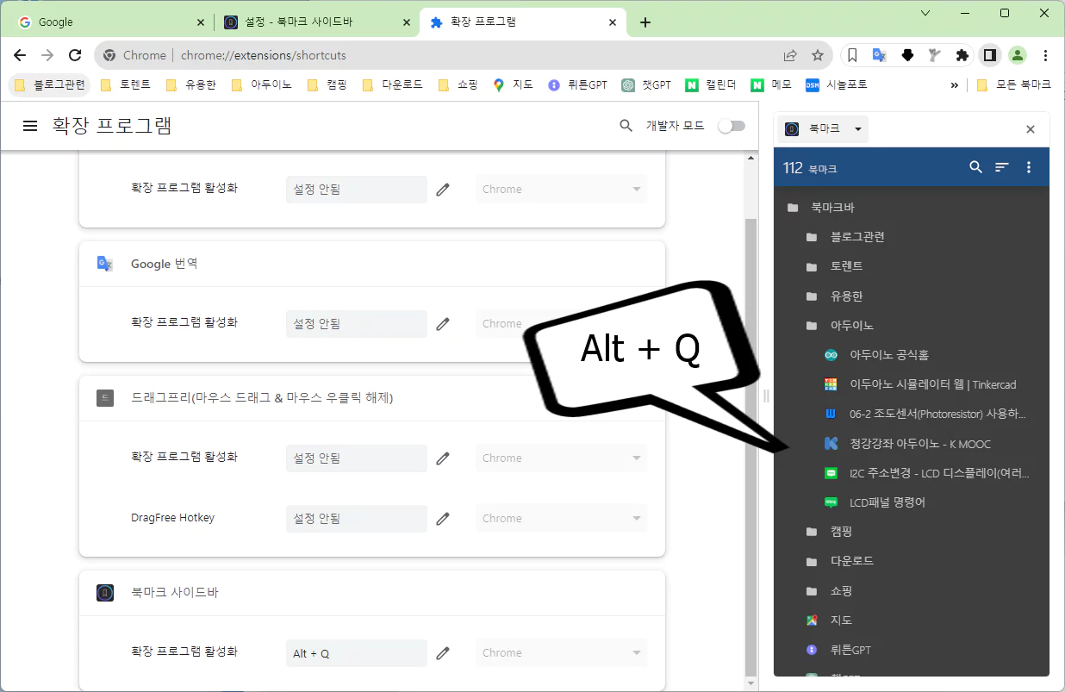Viewport: 1065px width, 692px height.
Task: Open the Google Translate extension icon
Action: coord(880,55)
